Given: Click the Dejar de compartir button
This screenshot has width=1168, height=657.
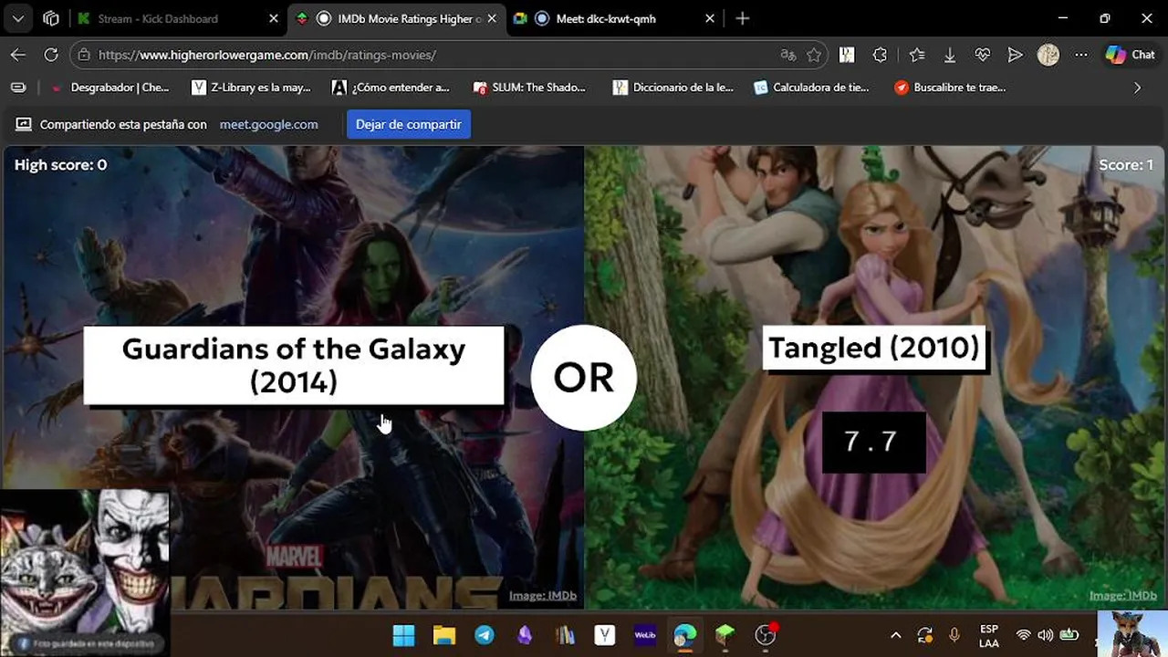Looking at the screenshot, I should coord(408,124).
